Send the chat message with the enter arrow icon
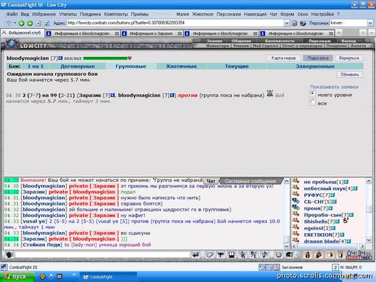Screen dimensions: 376x282 pos(196,254)
